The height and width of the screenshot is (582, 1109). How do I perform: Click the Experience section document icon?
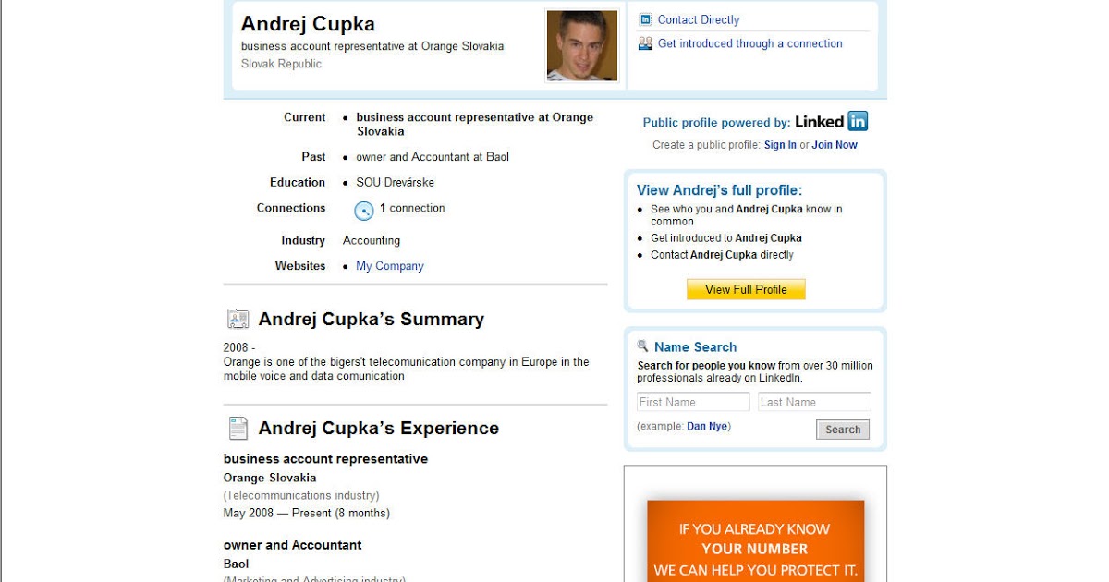(238, 429)
